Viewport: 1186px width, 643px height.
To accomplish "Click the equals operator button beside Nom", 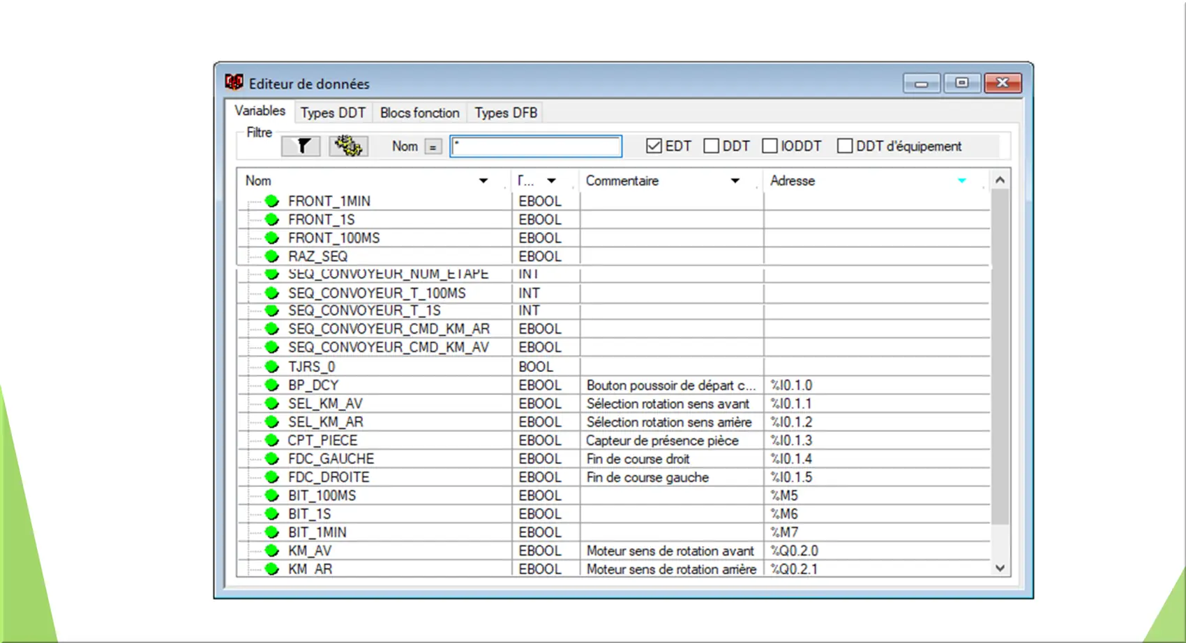I will [433, 147].
